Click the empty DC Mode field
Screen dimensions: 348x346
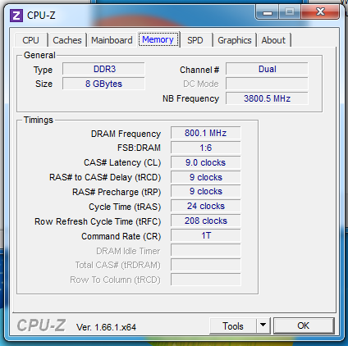(267, 84)
